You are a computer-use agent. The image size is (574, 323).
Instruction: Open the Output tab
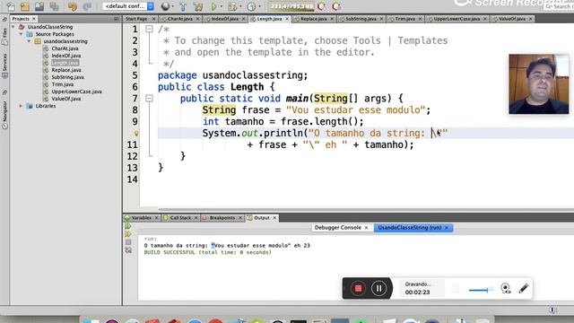pyautogui.click(x=262, y=218)
